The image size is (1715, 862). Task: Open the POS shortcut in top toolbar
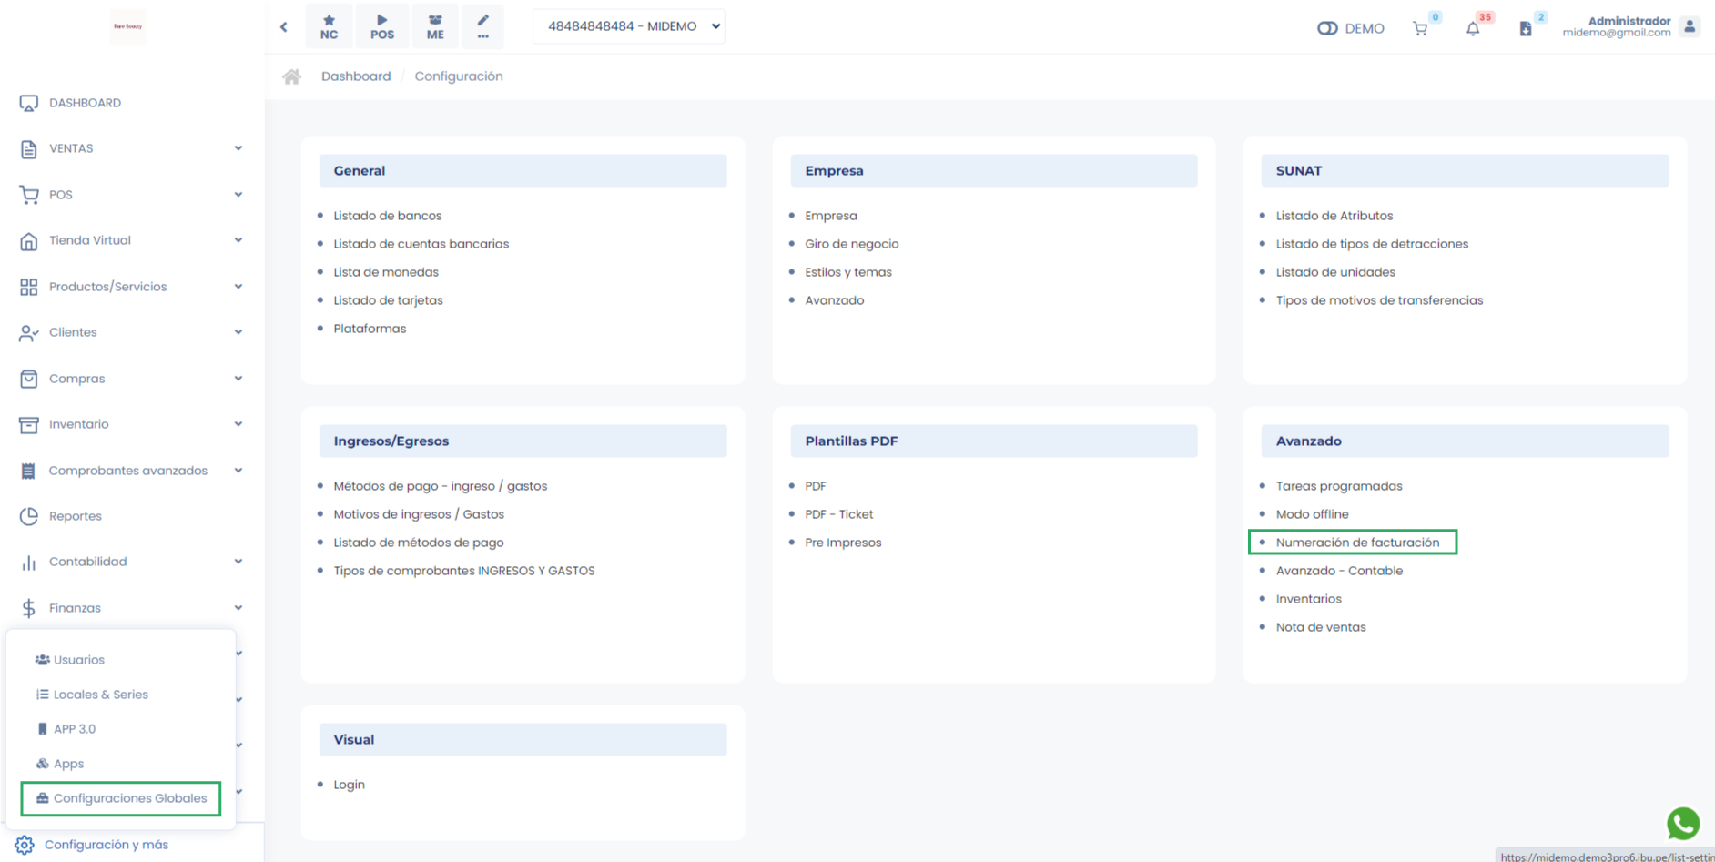pos(382,26)
